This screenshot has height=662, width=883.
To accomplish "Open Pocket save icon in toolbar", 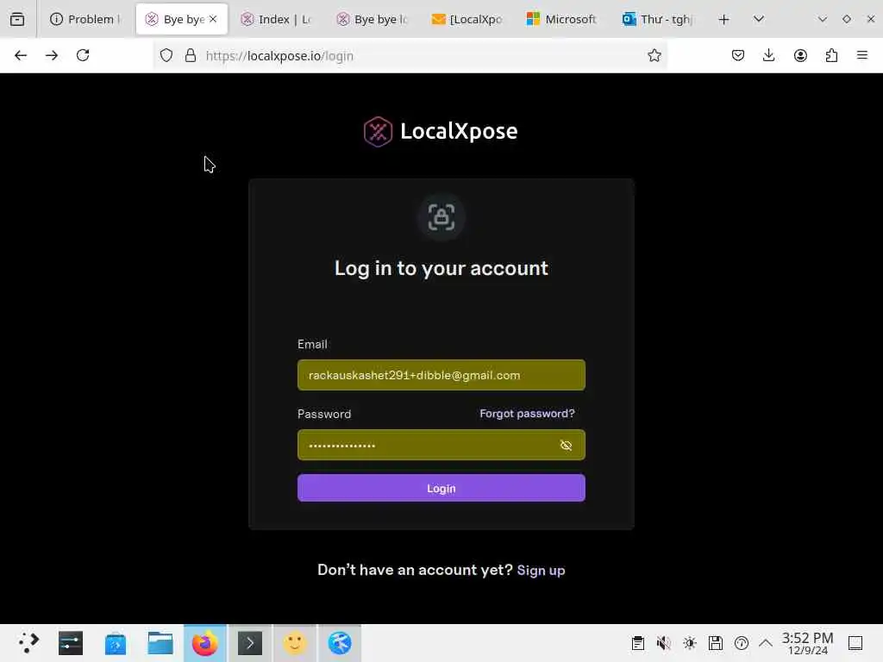I will pyautogui.click(x=738, y=55).
